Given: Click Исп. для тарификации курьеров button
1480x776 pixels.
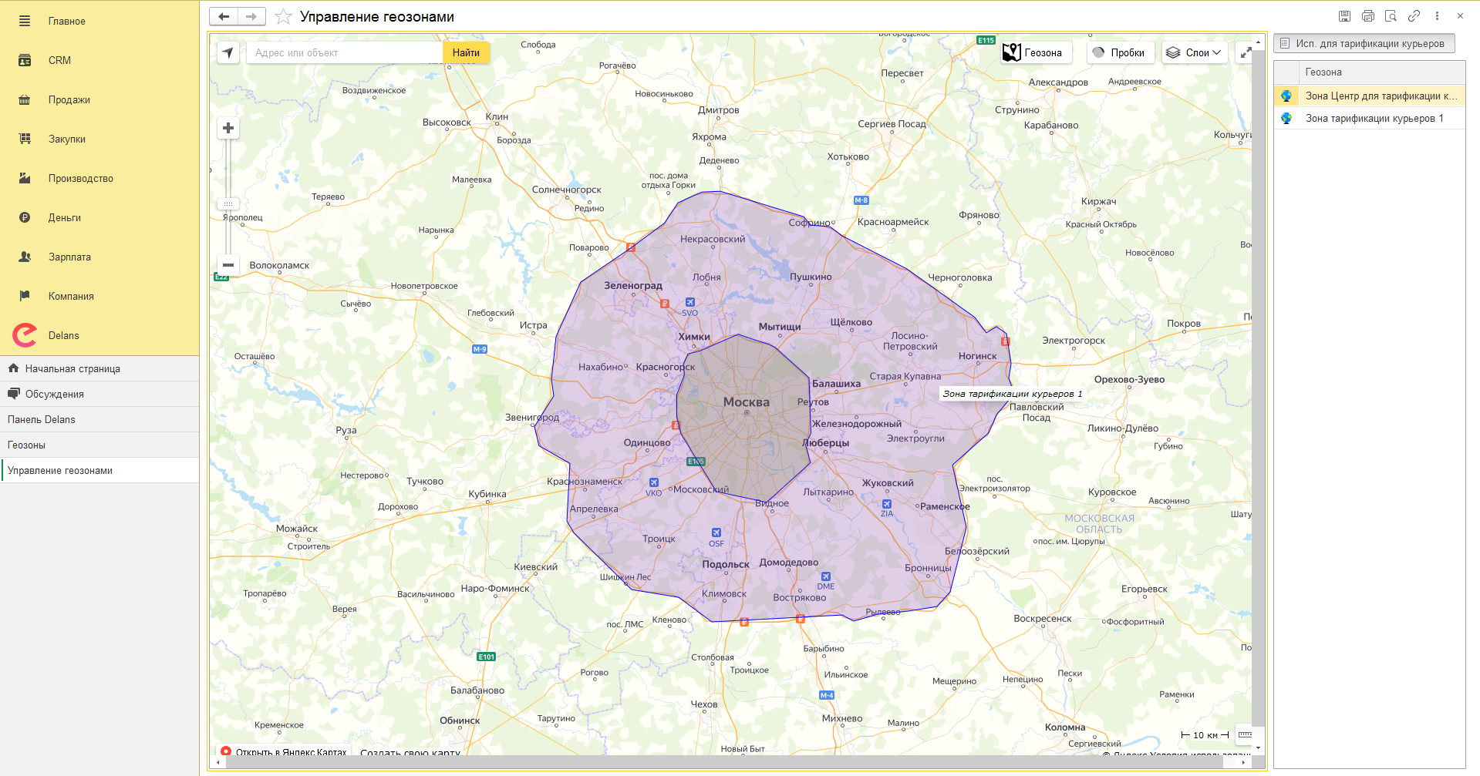Looking at the screenshot, I should [1364, 43].
